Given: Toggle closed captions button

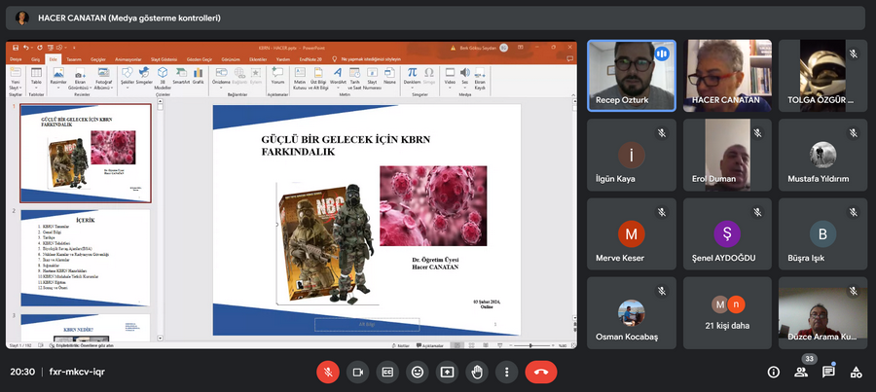Looking at the screenshot, I should (x=387, y=372).
